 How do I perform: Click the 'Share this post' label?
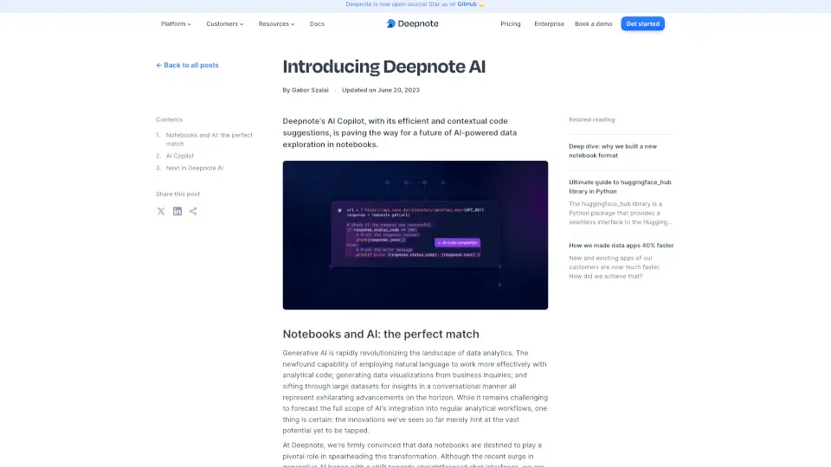(x=177, y=194)
